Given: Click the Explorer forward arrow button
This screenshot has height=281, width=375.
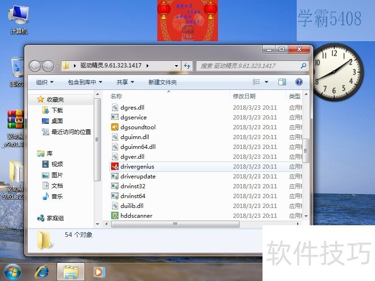Looking at the screenshot, I should tap(48, 66).
